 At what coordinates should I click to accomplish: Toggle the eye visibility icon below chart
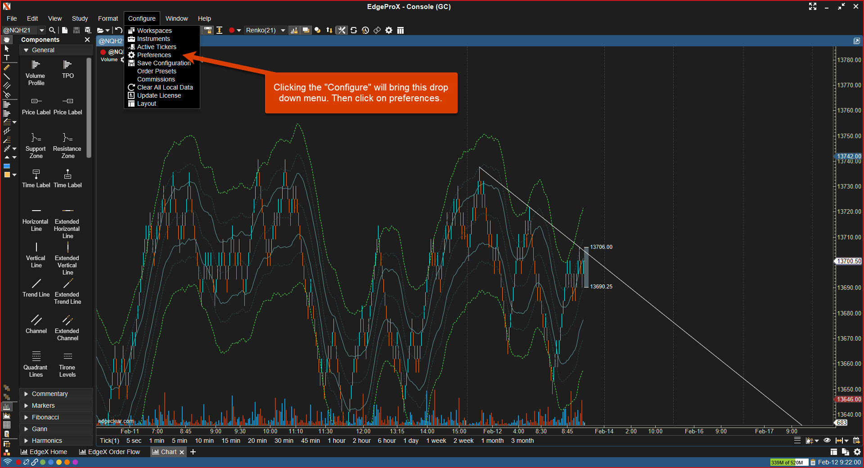(x=827, y=441)
